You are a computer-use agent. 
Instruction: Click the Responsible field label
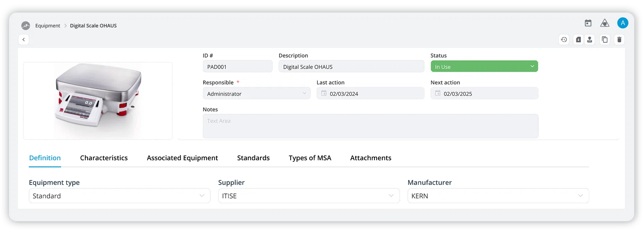pos(218,83)
